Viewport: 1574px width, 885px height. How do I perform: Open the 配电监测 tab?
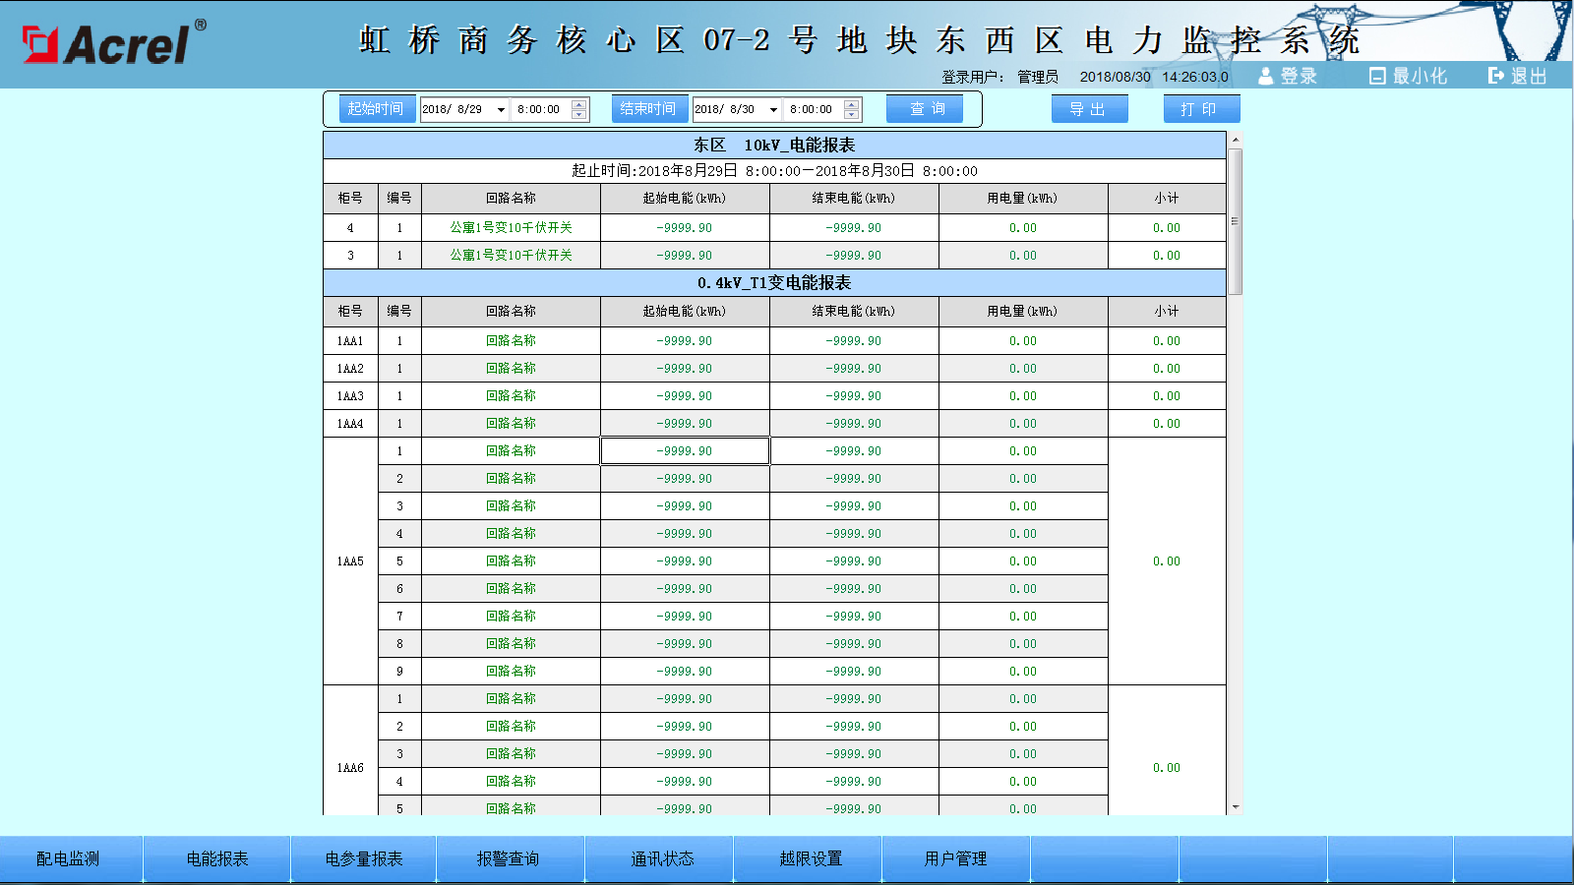(x=69, y=858)
